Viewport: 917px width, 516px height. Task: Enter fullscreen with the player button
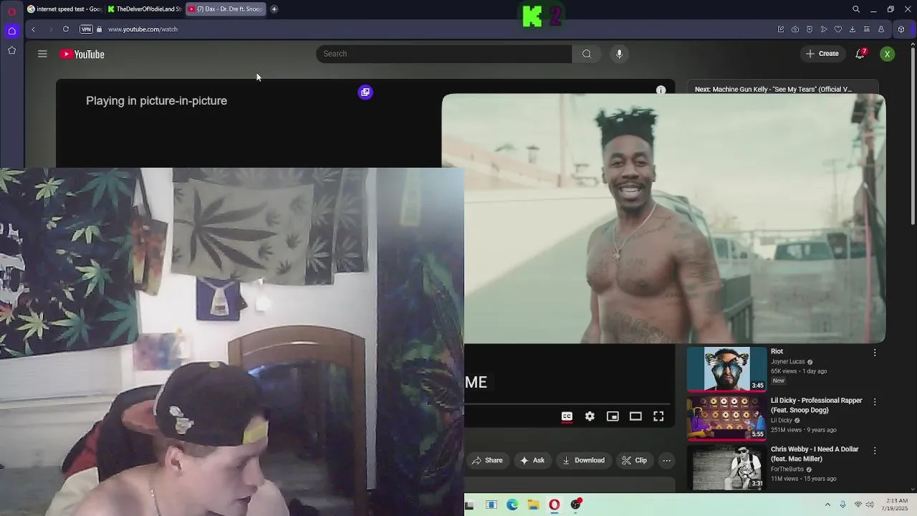(x=658, y=416)
